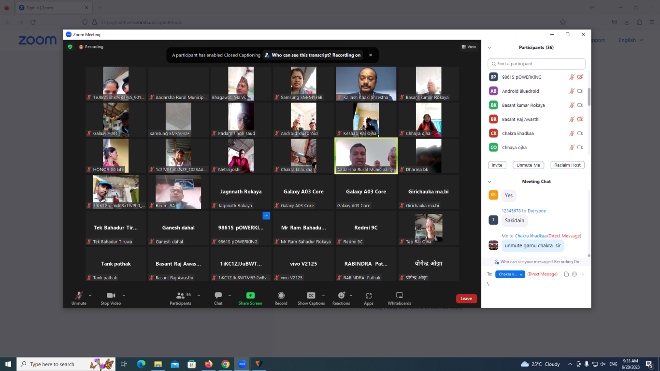
Task: Click the participants list scrollbar
Action: point(588,97)
